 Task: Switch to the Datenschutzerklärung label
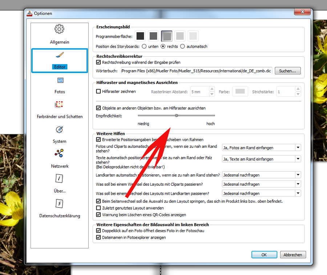(x=60, y=216)
